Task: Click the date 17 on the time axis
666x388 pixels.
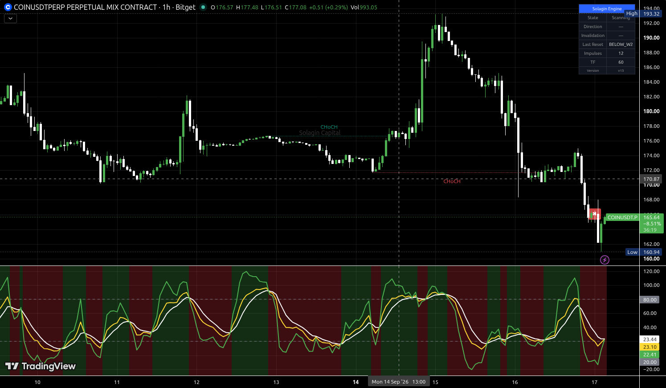Action: point(594,382)
